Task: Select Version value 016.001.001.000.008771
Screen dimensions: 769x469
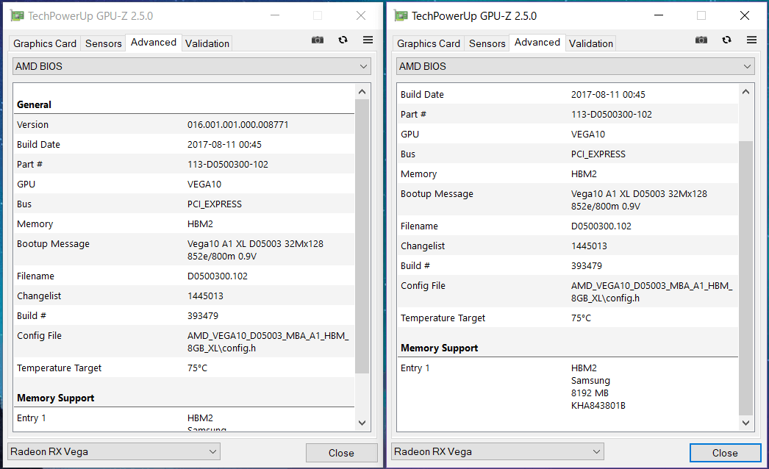Action: 238,125
